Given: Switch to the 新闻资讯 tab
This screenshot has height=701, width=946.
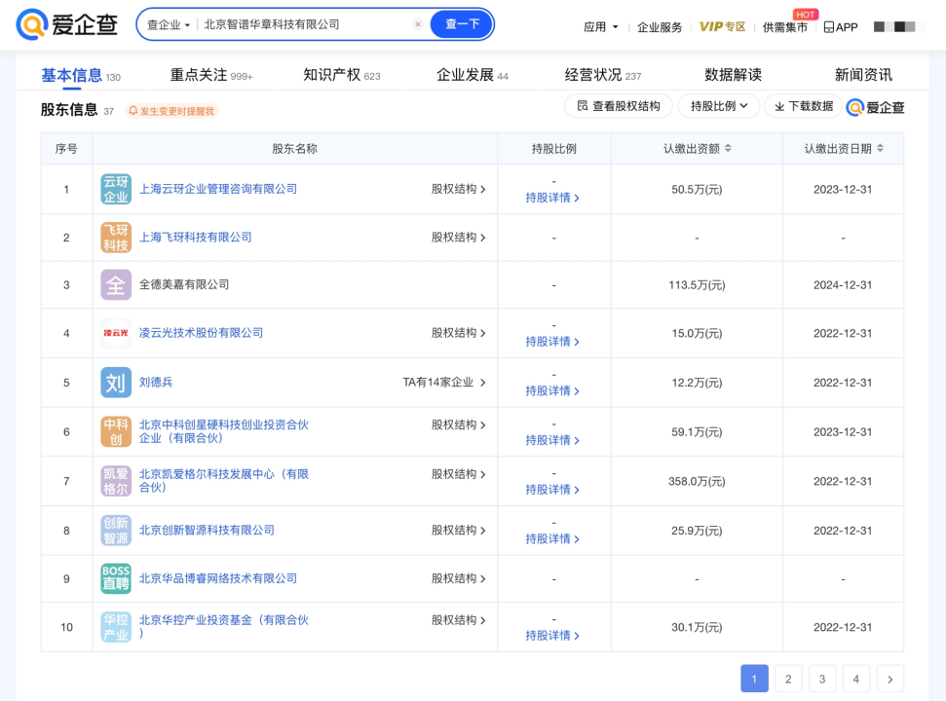Looking at the screenshot, I should point(863,75).
